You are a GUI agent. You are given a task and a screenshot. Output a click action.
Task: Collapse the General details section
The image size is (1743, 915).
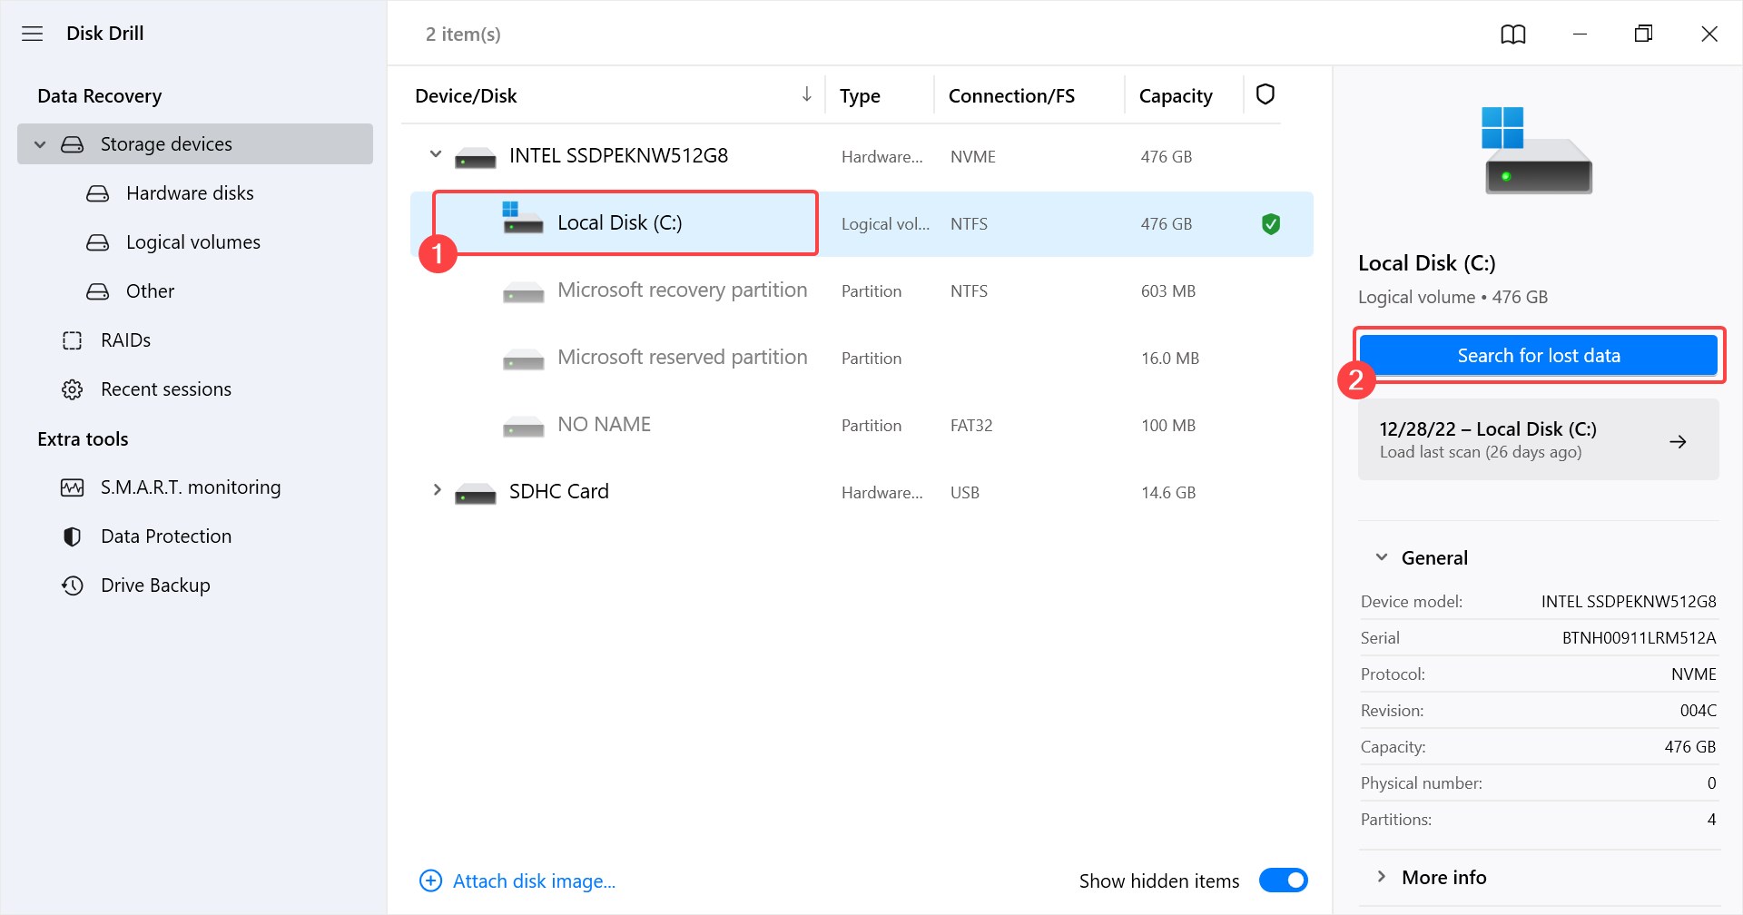pyautogui.click(x=1382, y=557)
